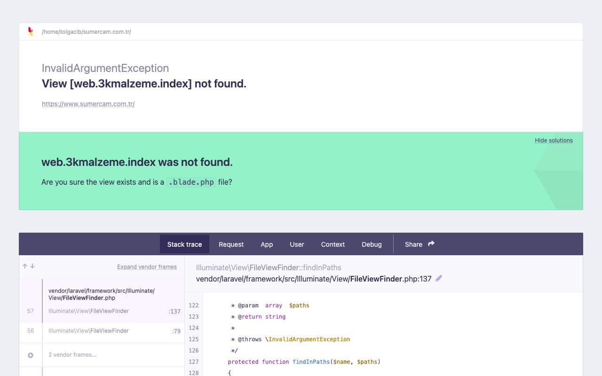Image resolution: width=602 pixels, height=376 pixels.
Task: Click View [web.3kmalzeme.index] not found message
Action: tap(144, 84)
